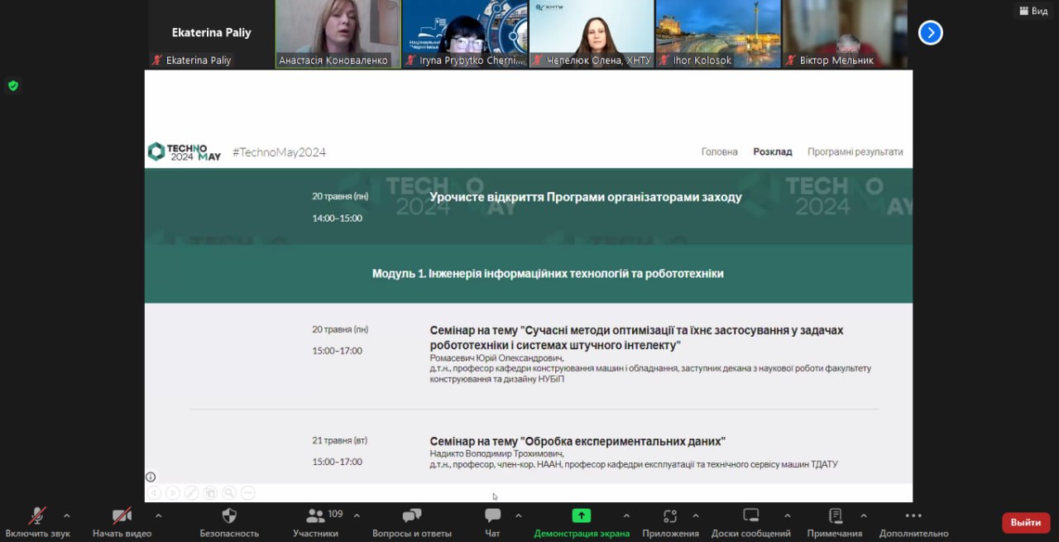
Task: Select Віктор Мельник video thumbnail
Action: point(846,34)
